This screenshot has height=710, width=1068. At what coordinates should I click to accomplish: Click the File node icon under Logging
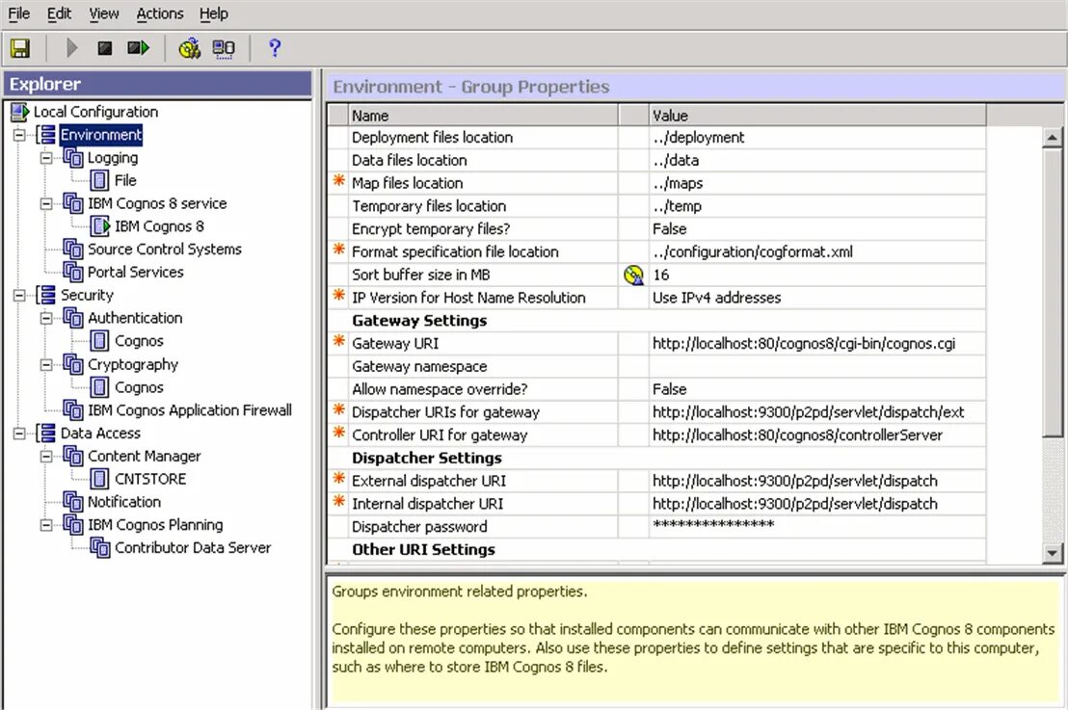tap(99, 180)
